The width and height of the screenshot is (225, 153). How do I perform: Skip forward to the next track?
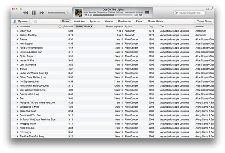(42, 13)
